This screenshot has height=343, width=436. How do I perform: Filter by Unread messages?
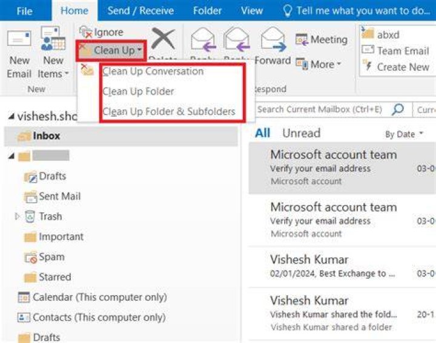[302, 133]
